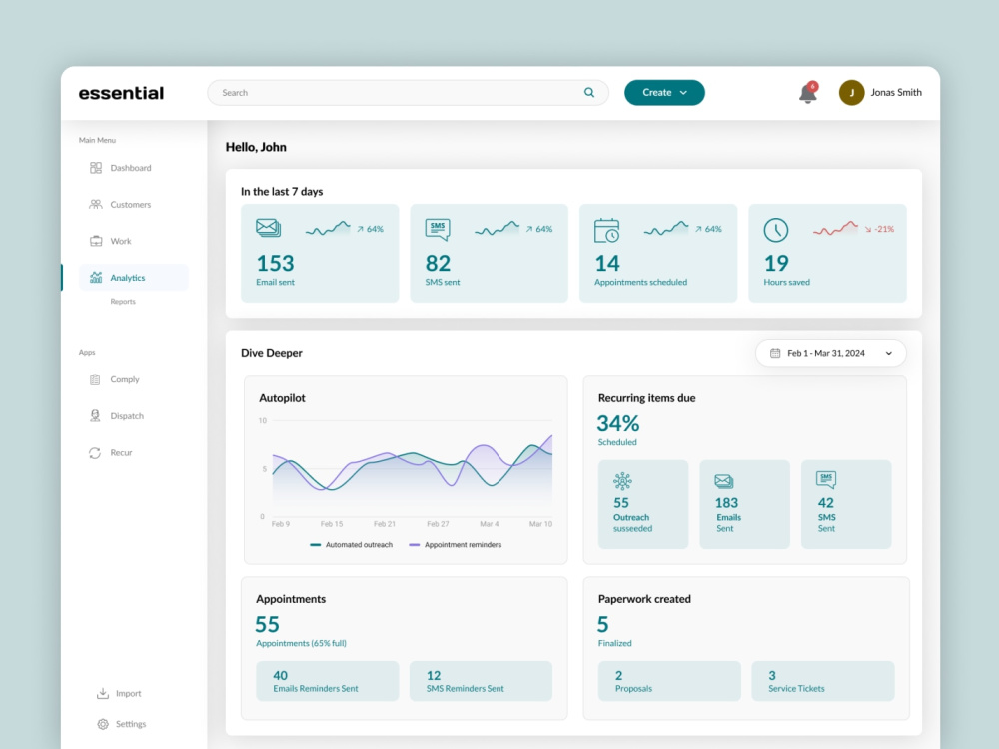The height and width of the screenshot is (749, 999).
Task: Click the Feb 9 axis label
Action: (281, 524)
